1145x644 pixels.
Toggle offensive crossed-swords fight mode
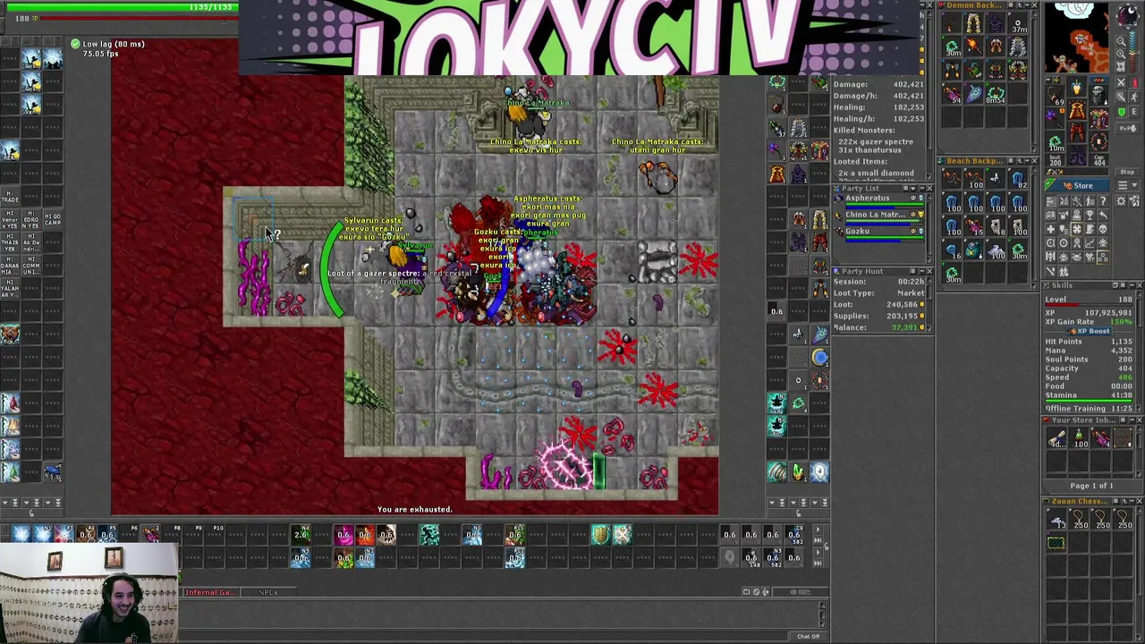coord(1121,82)
